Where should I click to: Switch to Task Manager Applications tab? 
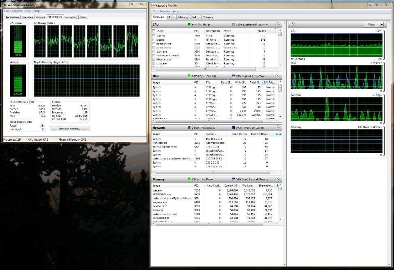[x=12, y=17]
